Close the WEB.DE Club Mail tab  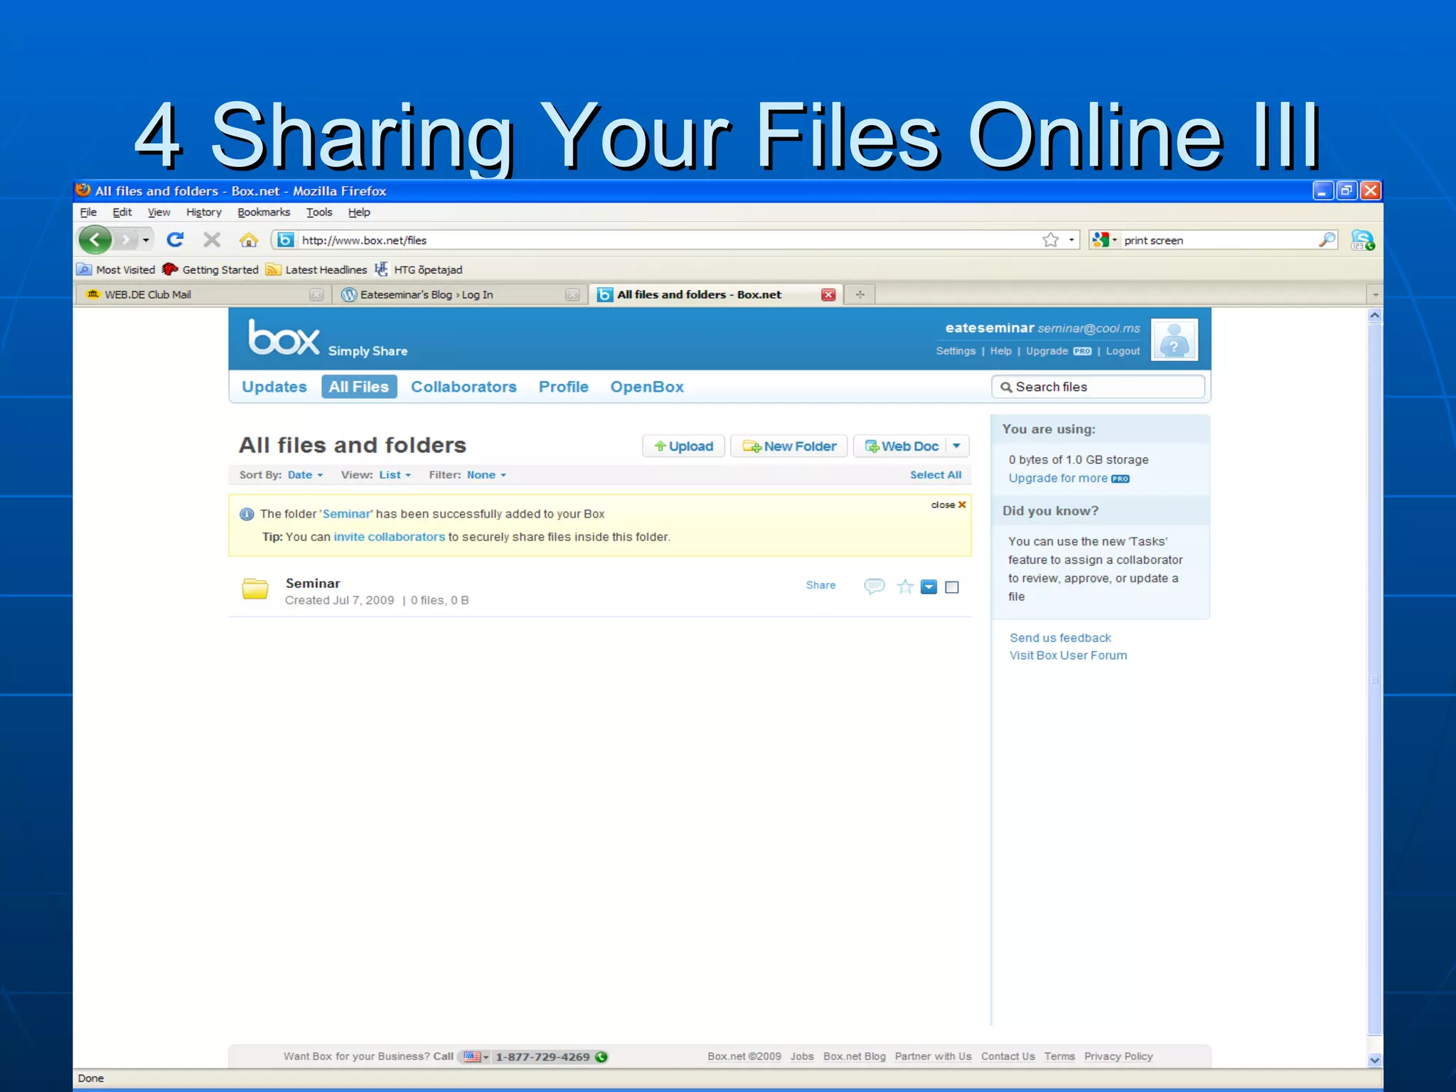pos(316,295)
